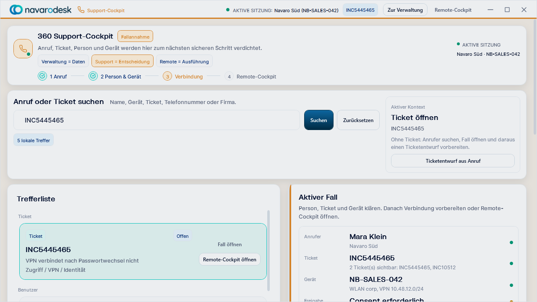Click the green status dot next to Mara Klein
This screenshot has width=537, height=302.
[x=511, y=242]
